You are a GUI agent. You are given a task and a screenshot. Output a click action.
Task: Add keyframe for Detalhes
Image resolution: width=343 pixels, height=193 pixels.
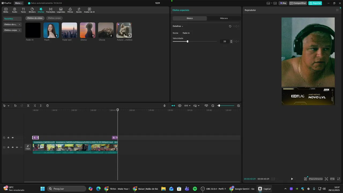pyautogui.click(x=236, y=26)
